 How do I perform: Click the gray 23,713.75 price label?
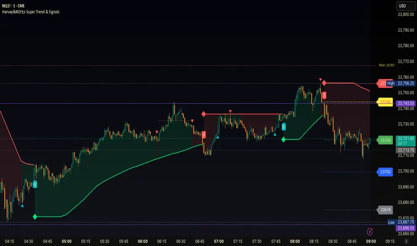pos(406,150)
